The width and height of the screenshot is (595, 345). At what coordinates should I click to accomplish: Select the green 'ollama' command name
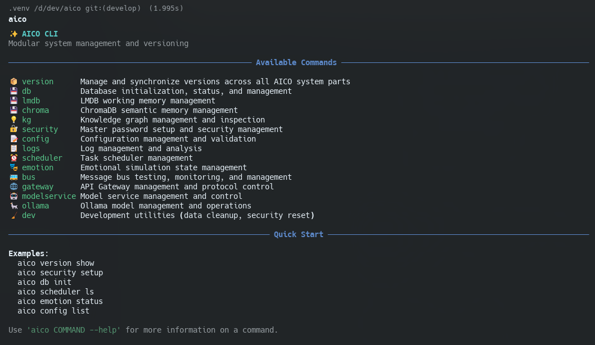click(x=35, y=206)
